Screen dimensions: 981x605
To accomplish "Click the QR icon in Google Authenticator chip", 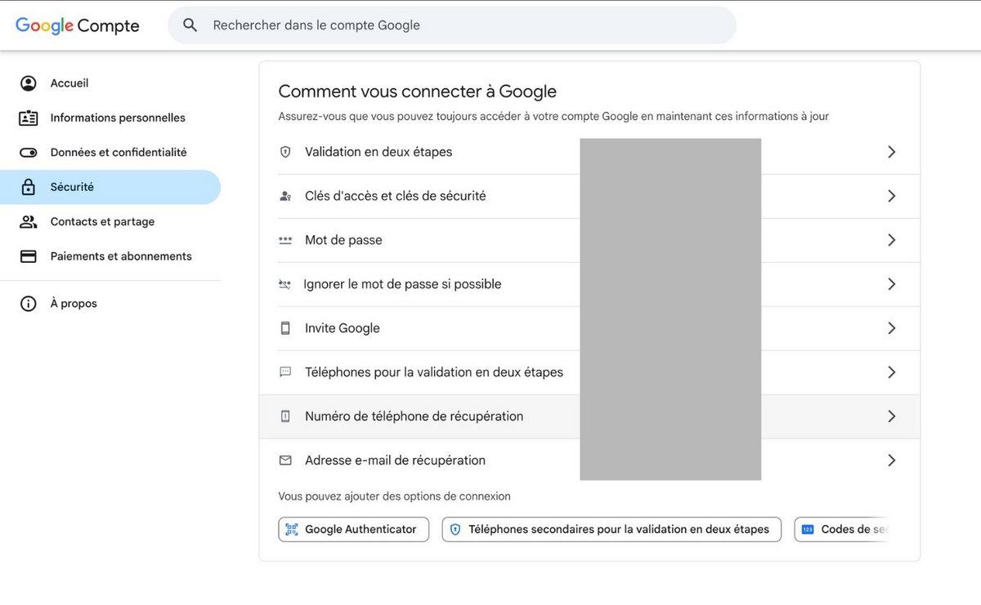I will (292, 529).
